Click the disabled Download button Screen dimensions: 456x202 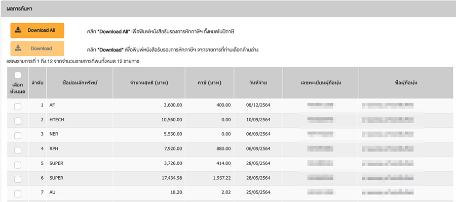[37, 48]
